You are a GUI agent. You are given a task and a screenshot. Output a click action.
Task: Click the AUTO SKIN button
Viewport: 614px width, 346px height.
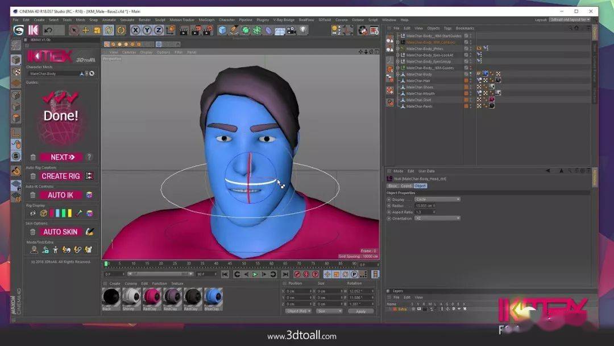60,232
